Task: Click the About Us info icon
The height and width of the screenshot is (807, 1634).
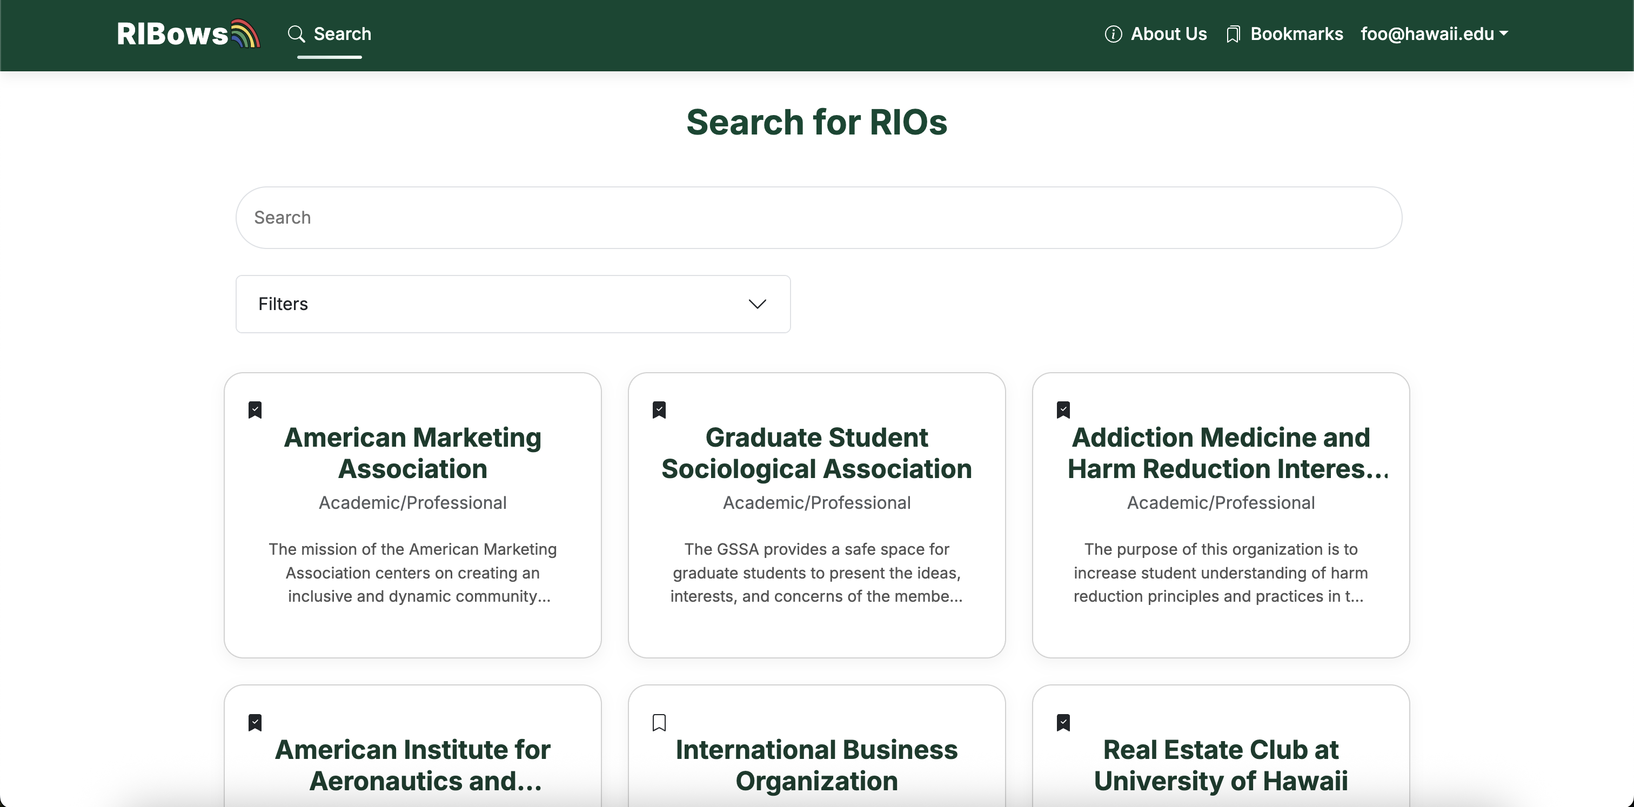Action: pos(1113,33)
